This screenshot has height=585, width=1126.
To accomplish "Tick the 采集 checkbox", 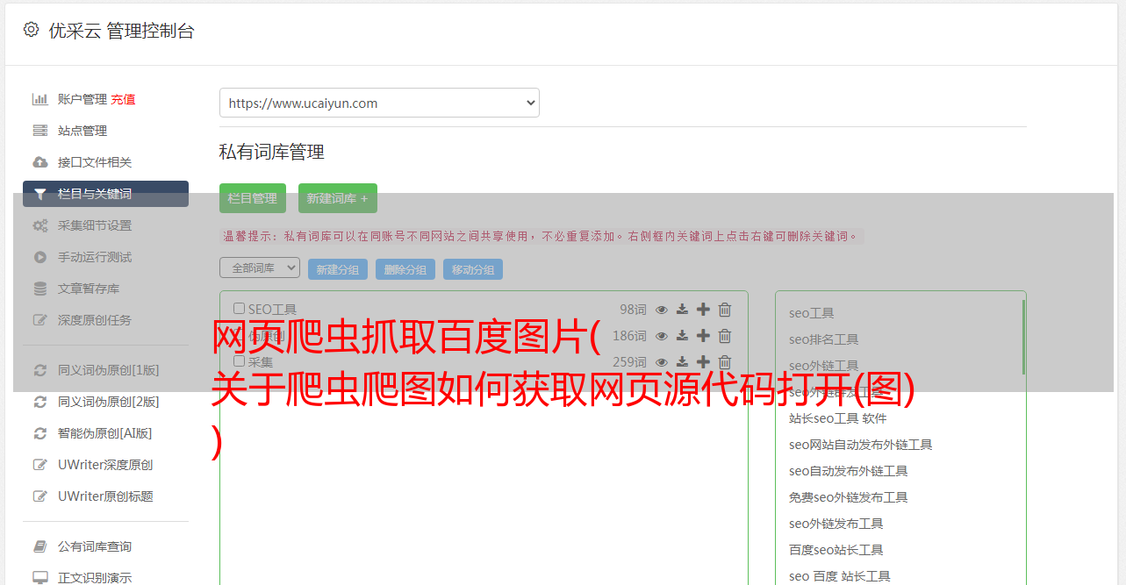I will (x=239, y=361).
